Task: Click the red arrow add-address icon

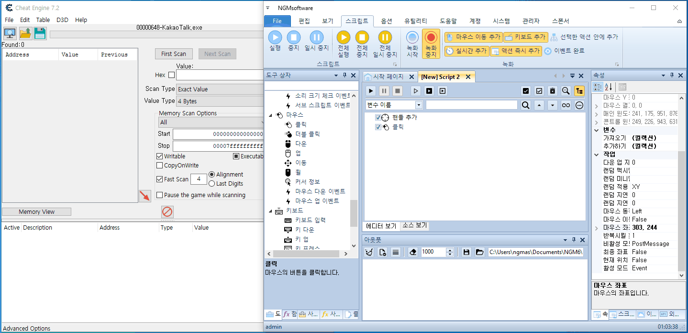Action: click(x=144, y=196)
